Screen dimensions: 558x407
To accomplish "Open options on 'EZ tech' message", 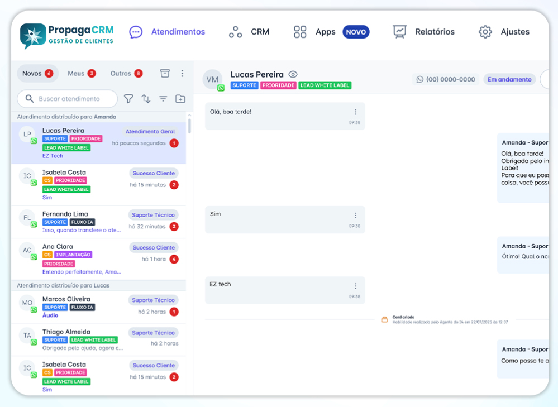I will click(355, 286).
